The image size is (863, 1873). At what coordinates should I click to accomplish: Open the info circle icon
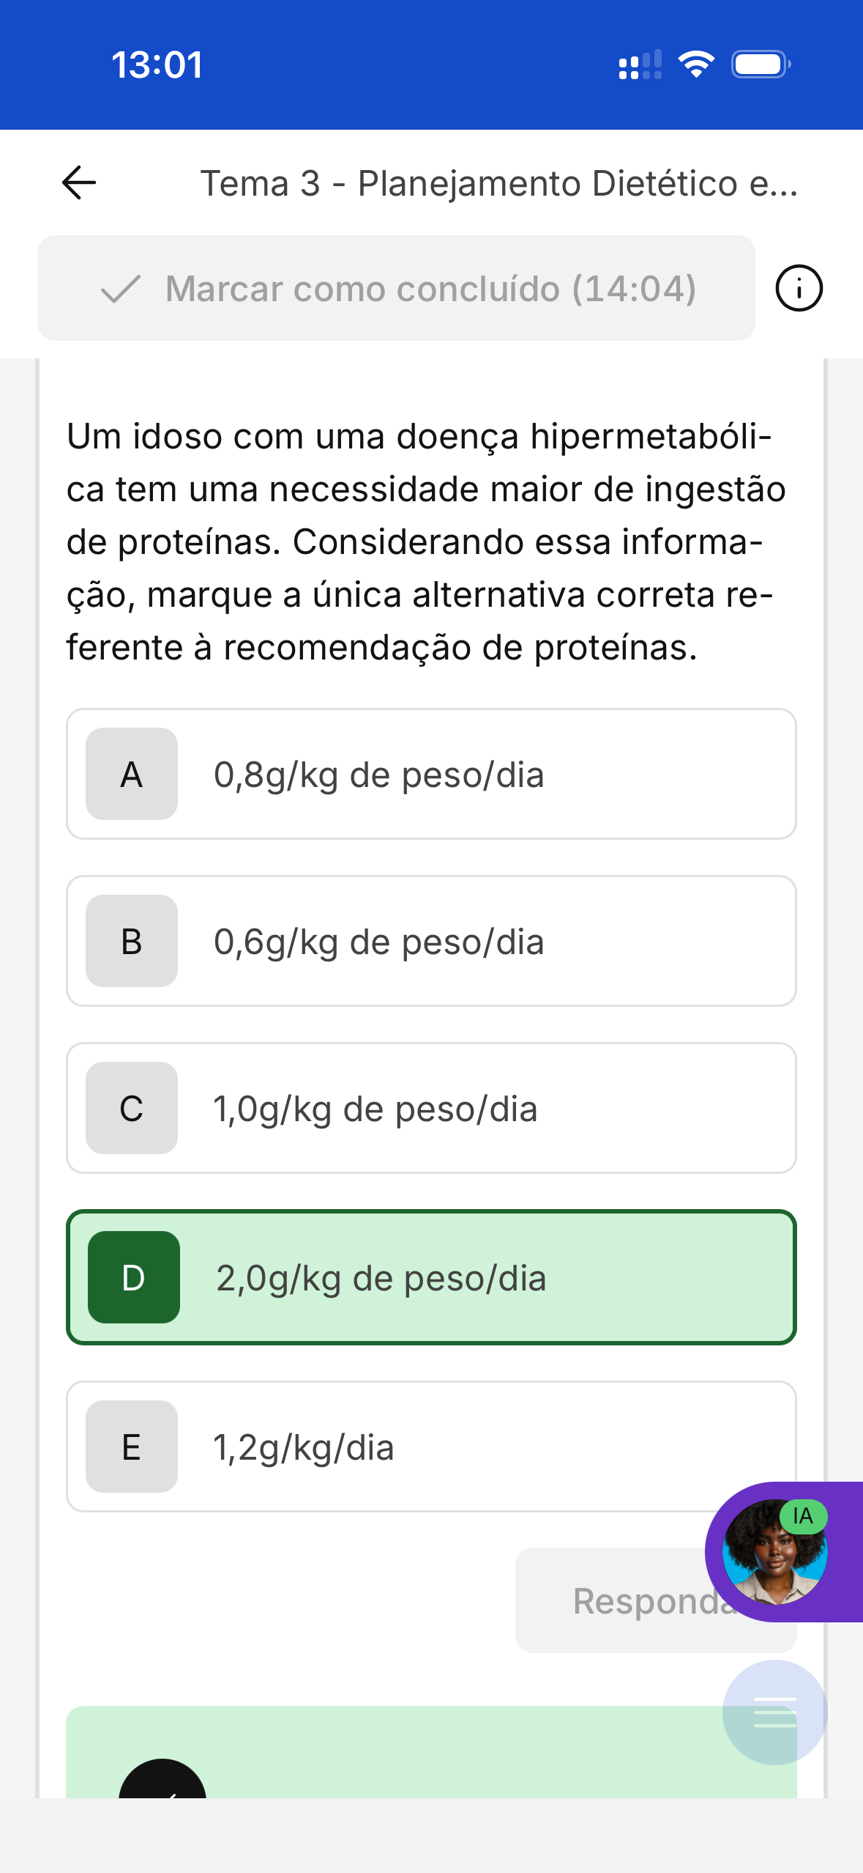(799, 288)
